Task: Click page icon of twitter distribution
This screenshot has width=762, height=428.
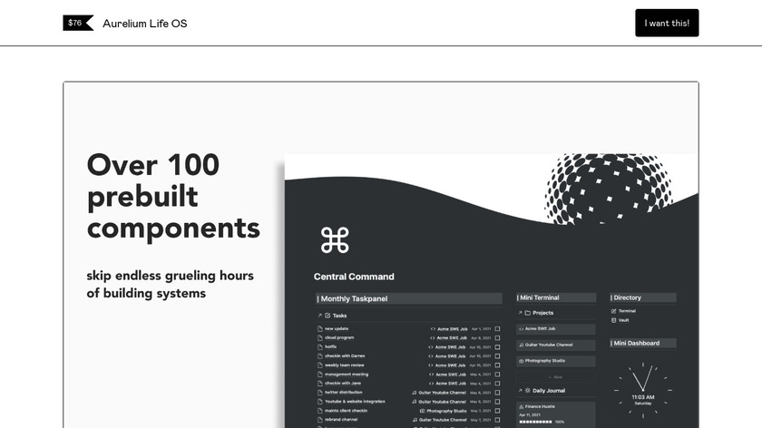Action: pos(319,393)
